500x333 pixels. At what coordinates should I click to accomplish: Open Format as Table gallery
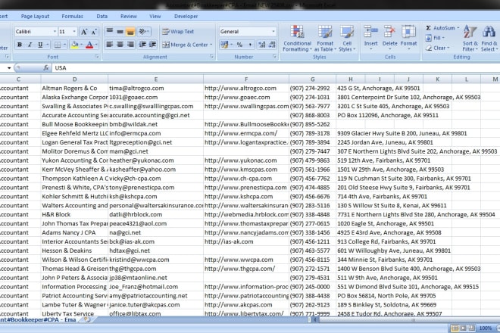pyautogui.click(x=325, y=39)
